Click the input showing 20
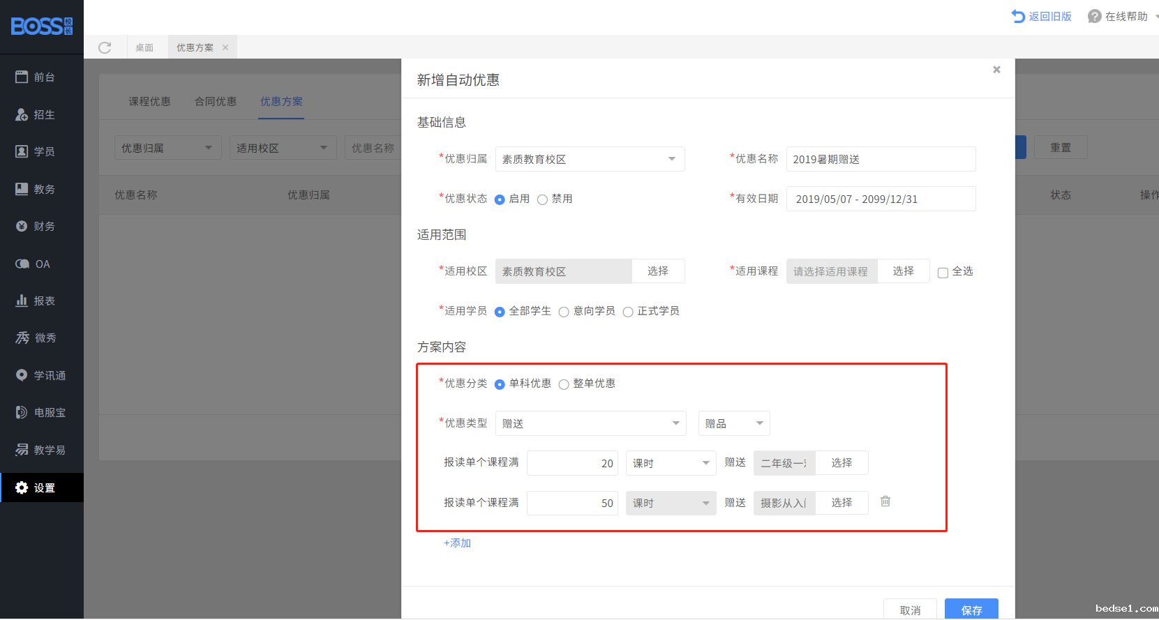This screenshot has width=1159, height=620. (573, 463)
